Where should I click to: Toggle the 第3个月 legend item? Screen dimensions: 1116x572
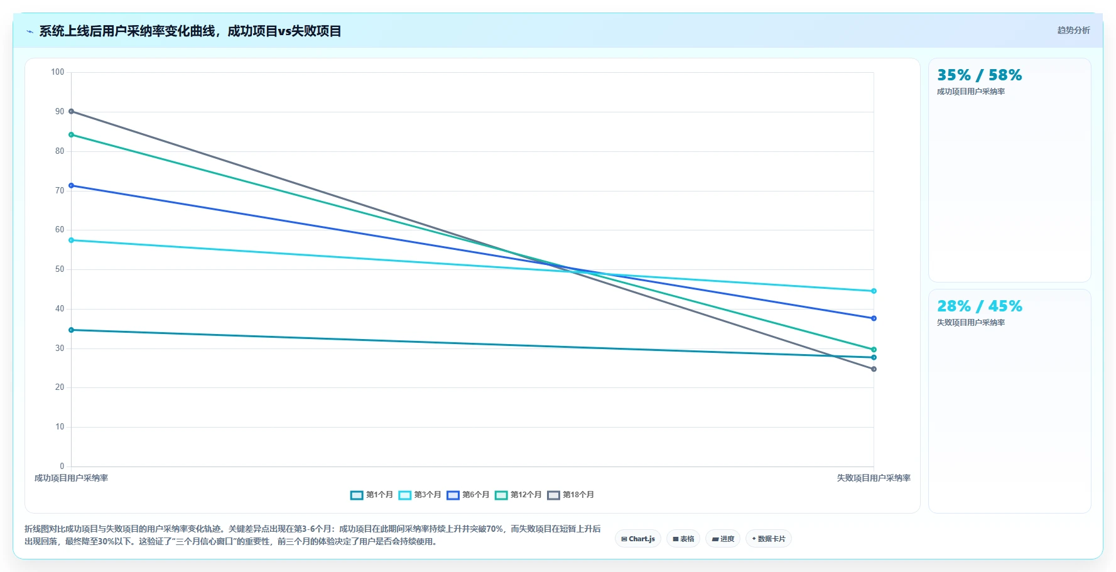[420, 495]
